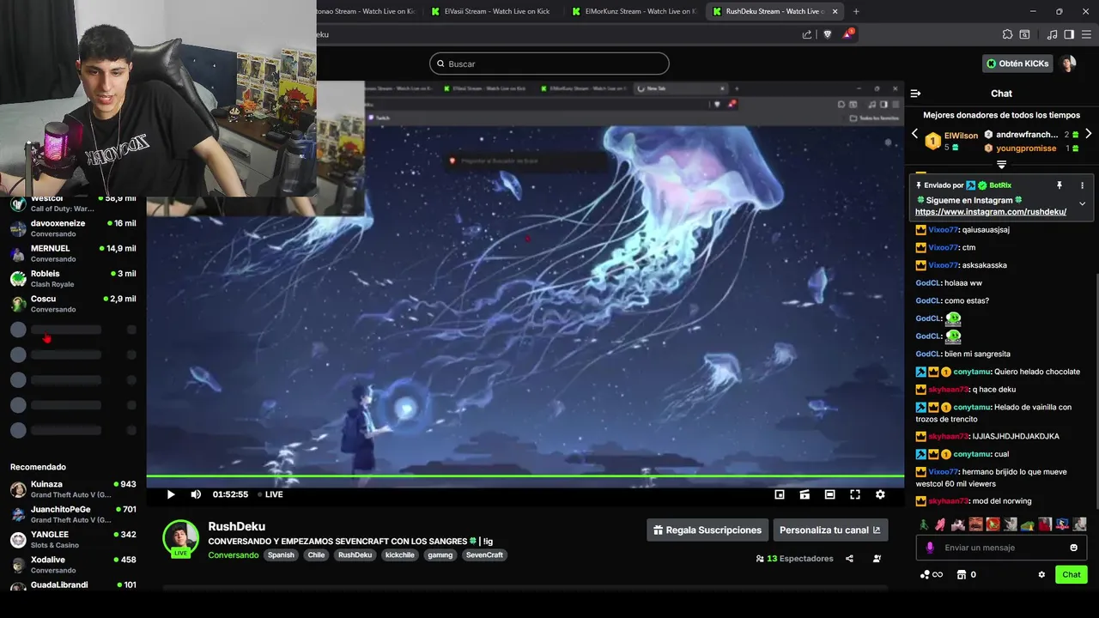
Task: Toggle fullscreen mode on the player
Action: tap(855, 494)
